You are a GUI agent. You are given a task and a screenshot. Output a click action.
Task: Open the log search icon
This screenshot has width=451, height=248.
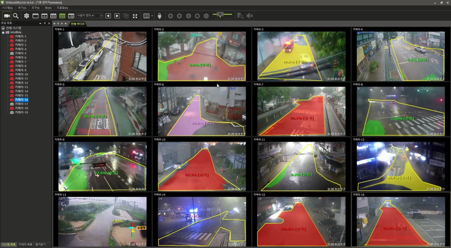240,16
